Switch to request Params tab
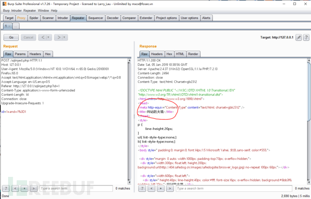The image size is (311, 199). point(20,54)
